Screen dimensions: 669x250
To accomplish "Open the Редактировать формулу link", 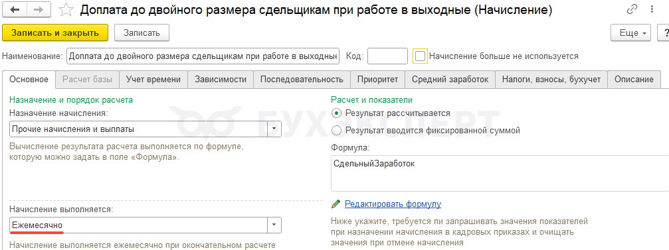I will pos(393,204).
